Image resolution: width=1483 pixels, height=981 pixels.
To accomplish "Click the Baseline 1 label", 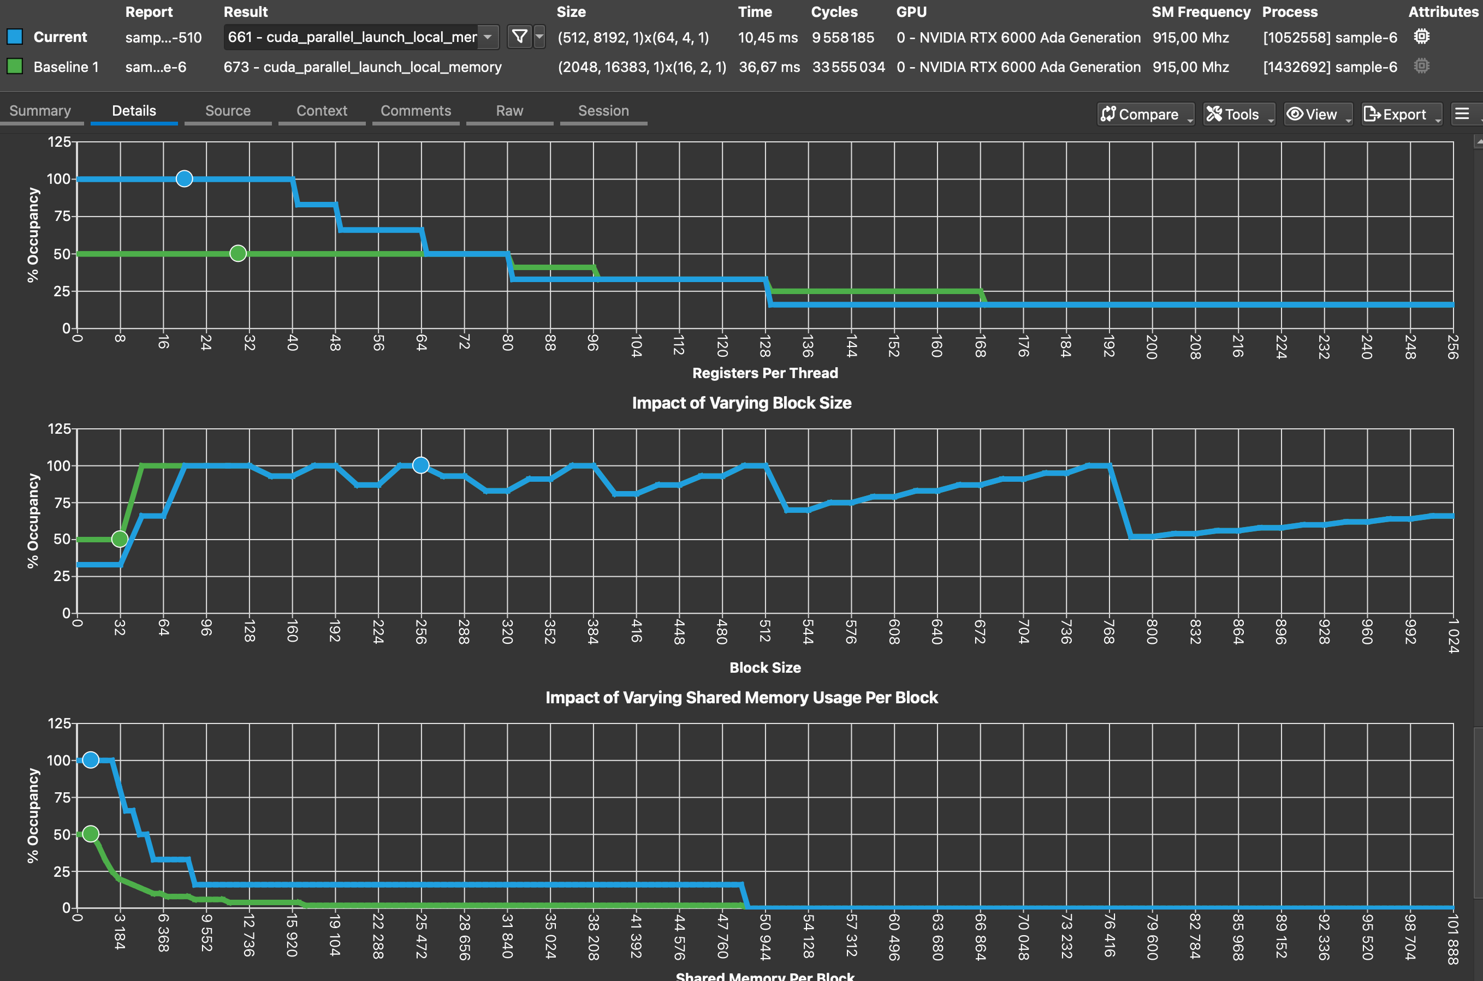I will (x=66, y=67).
